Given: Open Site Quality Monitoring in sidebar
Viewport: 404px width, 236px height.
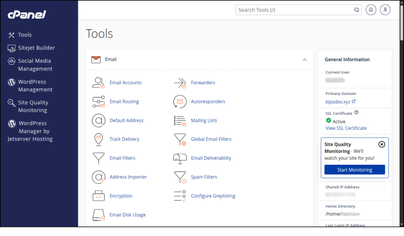Looking at the screenshot, I should pyautogui.click(x=28, y=107).
